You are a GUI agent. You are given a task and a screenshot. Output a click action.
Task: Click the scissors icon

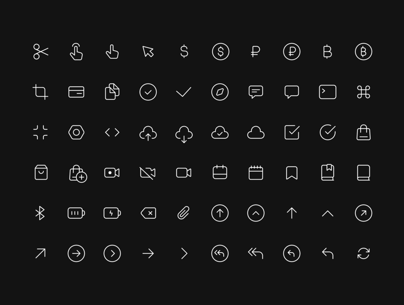[x=41, y=51]
